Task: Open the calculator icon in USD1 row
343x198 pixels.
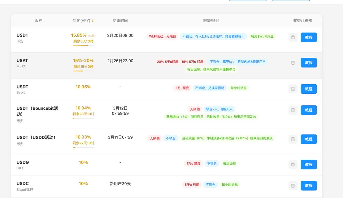Action: 293,37
